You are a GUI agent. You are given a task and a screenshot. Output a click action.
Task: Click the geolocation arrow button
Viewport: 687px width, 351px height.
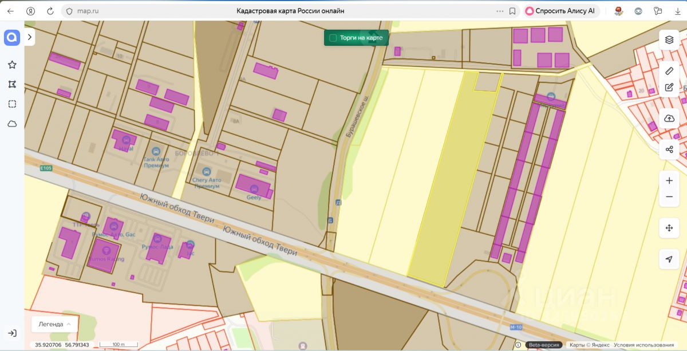click(669, 259)
